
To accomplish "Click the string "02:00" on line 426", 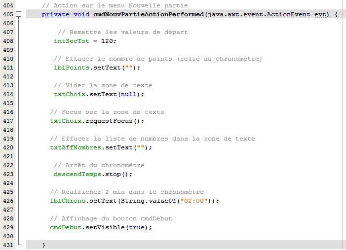I will point(194,201).
